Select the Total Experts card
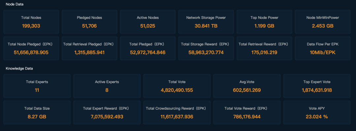Screen dimensions: 356x131 pyautogui.click(x=37, y=86)
